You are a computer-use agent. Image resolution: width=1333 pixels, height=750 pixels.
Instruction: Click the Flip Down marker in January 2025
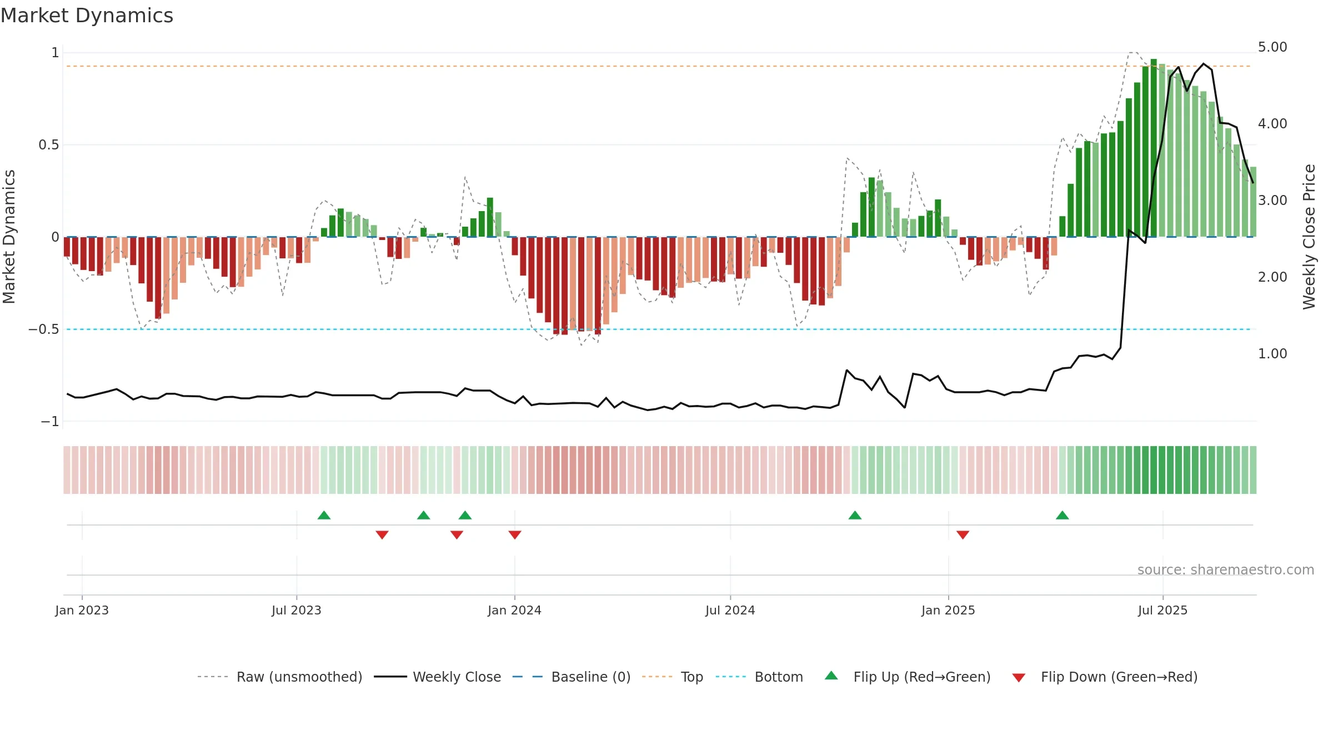point(963,534)
